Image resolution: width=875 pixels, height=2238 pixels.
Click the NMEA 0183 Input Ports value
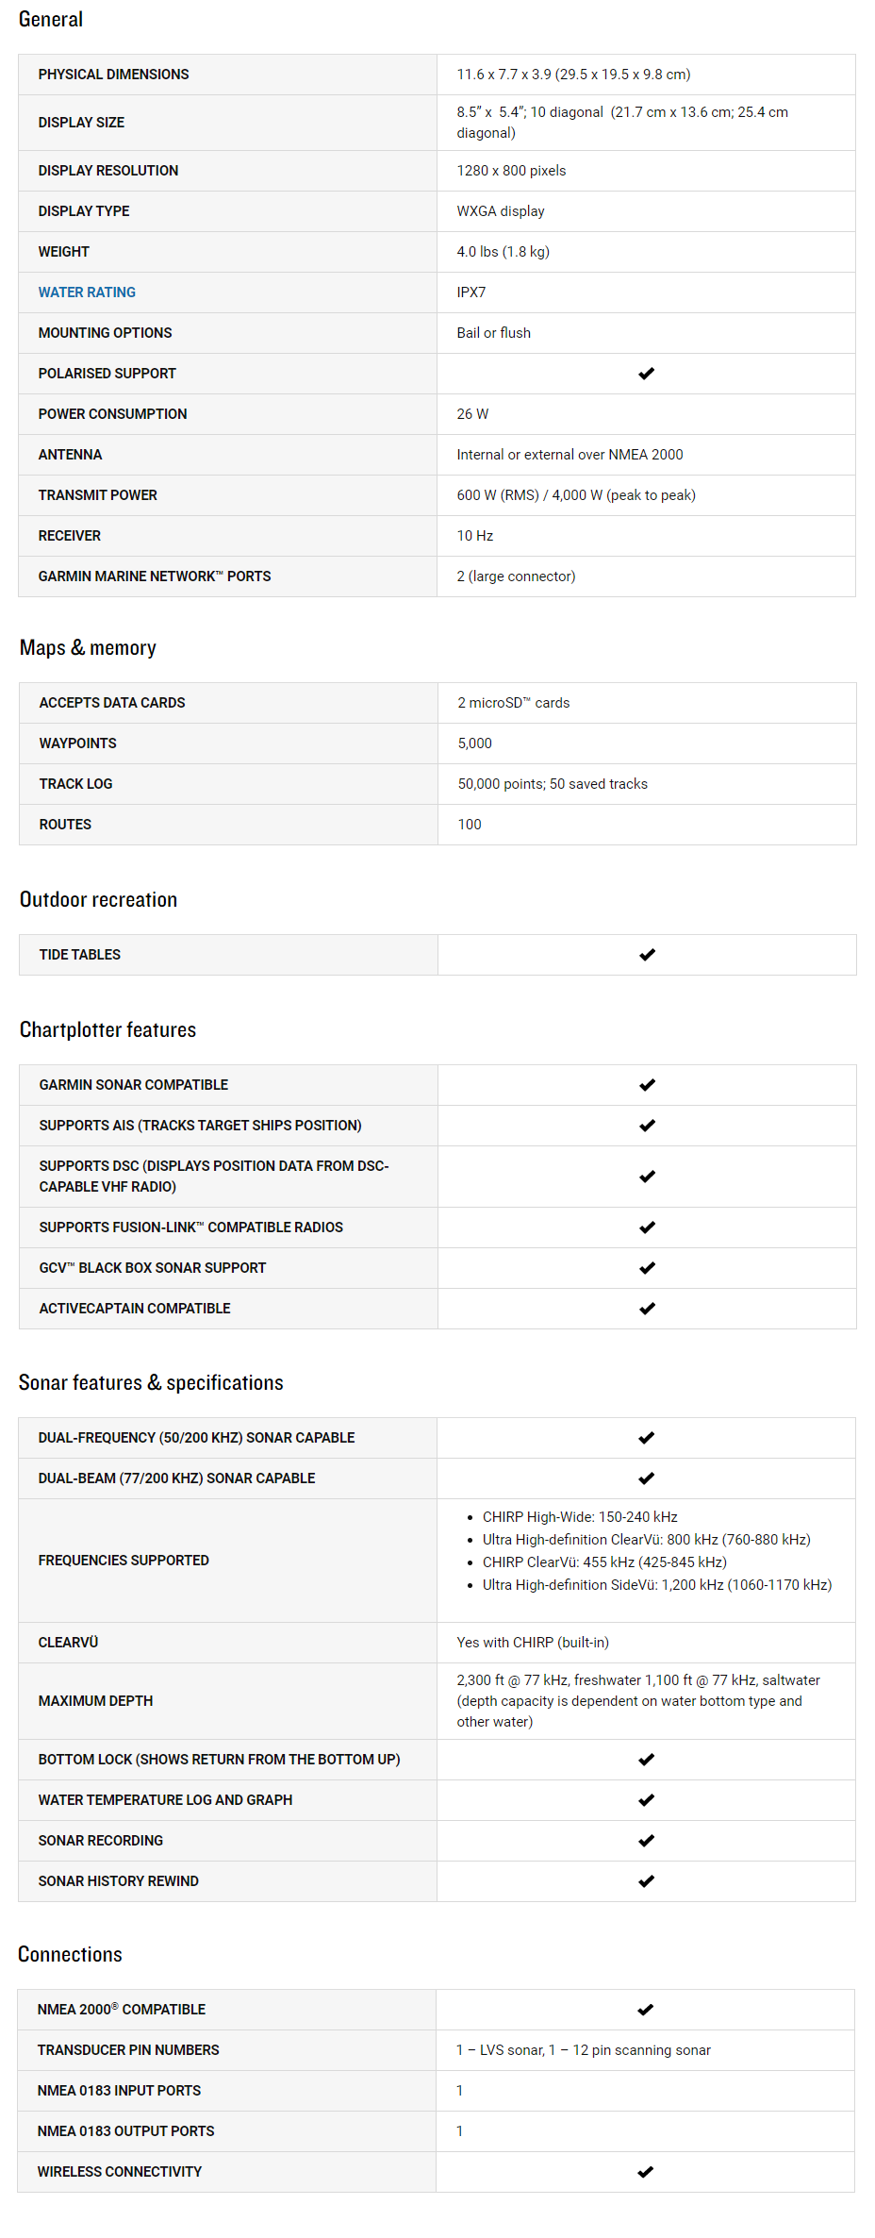click(x=460, y=2091)
